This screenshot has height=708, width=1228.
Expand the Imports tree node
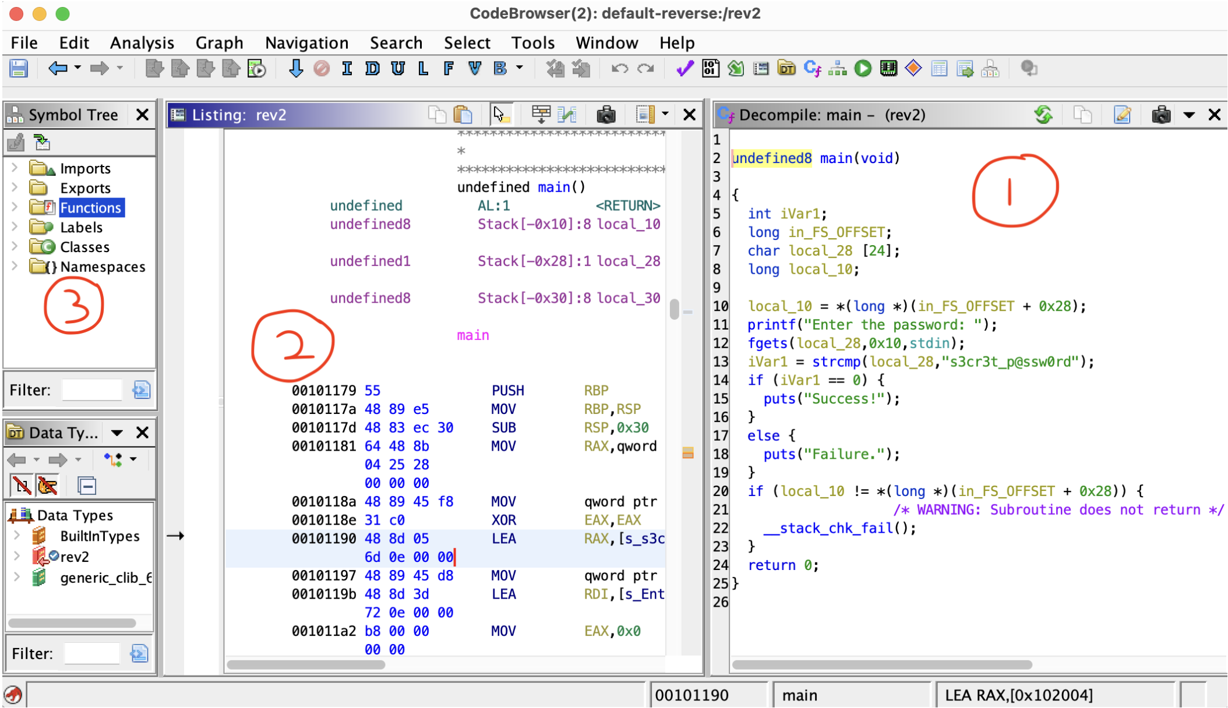click(x=15, y=168)
